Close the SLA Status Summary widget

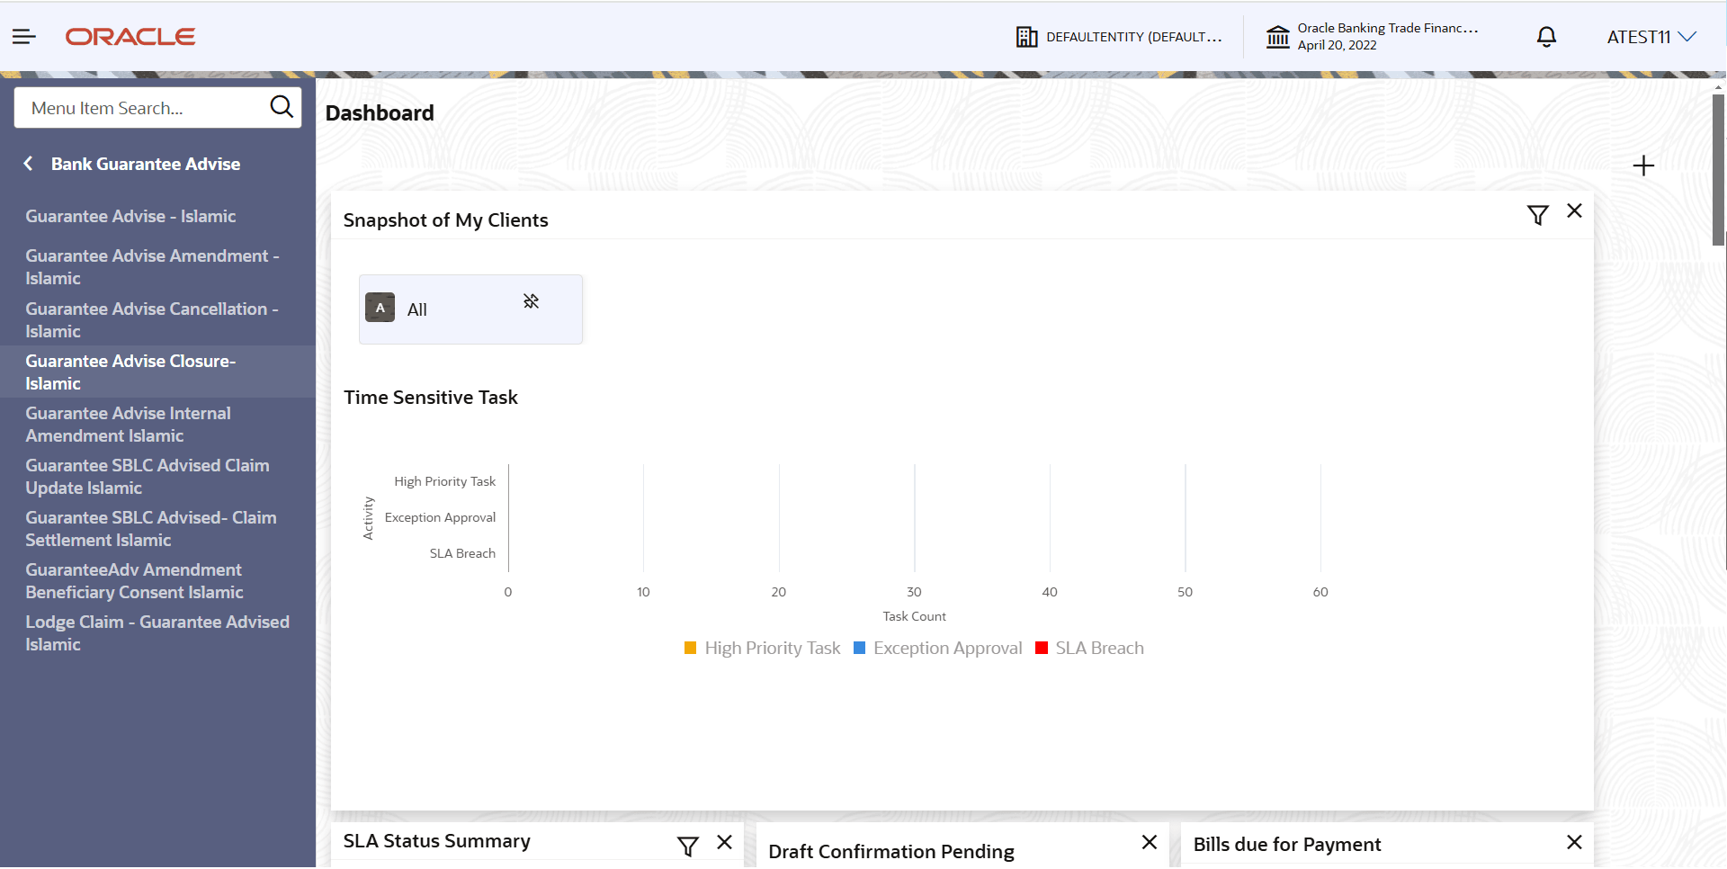(724, 842)
